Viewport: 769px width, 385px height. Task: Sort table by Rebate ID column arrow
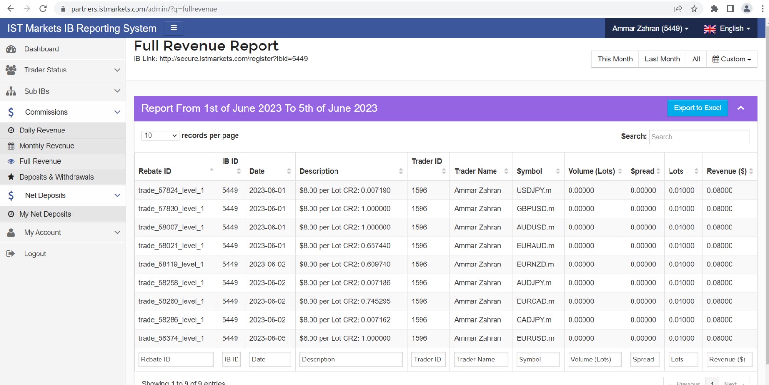coord(211,171)
